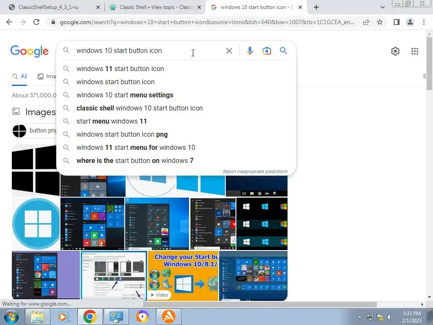Click inside the Google search field

(x=149, y=51)
